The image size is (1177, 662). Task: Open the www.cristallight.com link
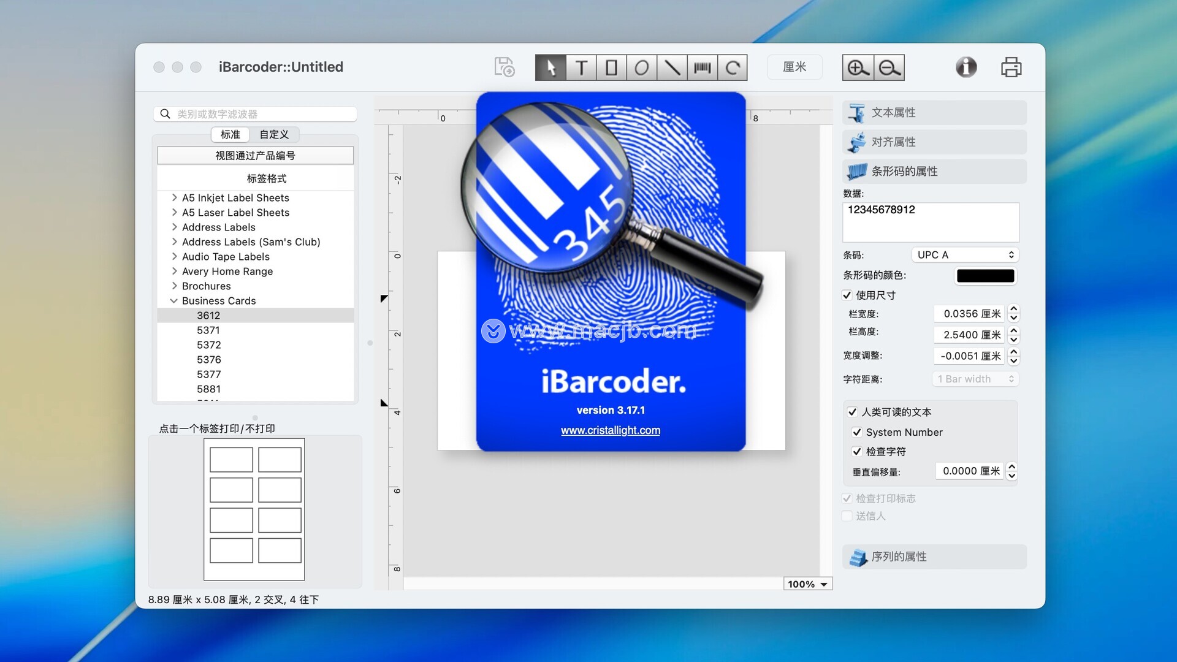[x=611, y=430]
